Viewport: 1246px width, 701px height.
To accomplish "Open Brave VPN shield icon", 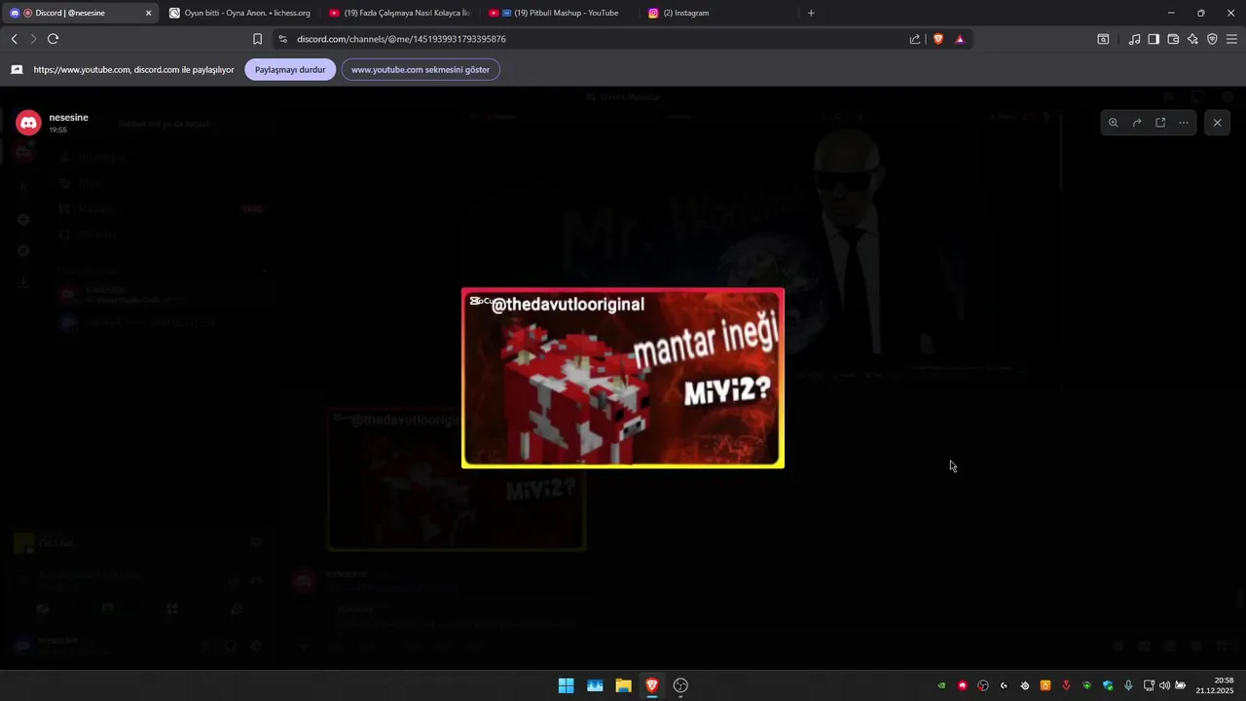I will pyautogui.click(x=1212, y=39).
